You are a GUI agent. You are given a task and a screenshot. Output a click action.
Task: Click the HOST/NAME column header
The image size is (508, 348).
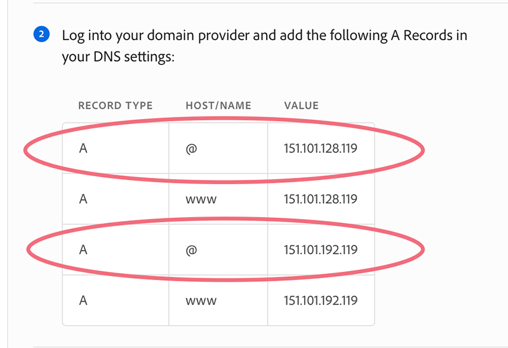point(218,105)
